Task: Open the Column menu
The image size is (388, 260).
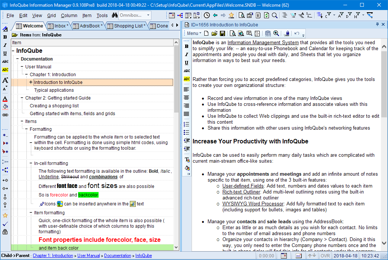Action: click(x=69, y=16)
